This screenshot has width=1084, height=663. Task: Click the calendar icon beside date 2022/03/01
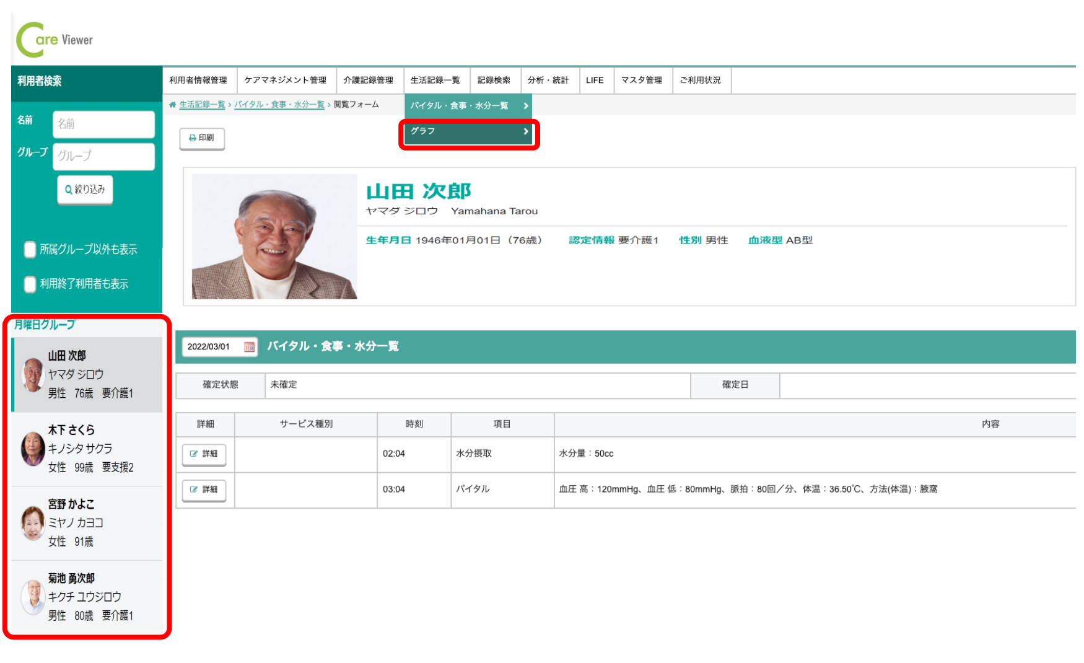click(249, 347)
